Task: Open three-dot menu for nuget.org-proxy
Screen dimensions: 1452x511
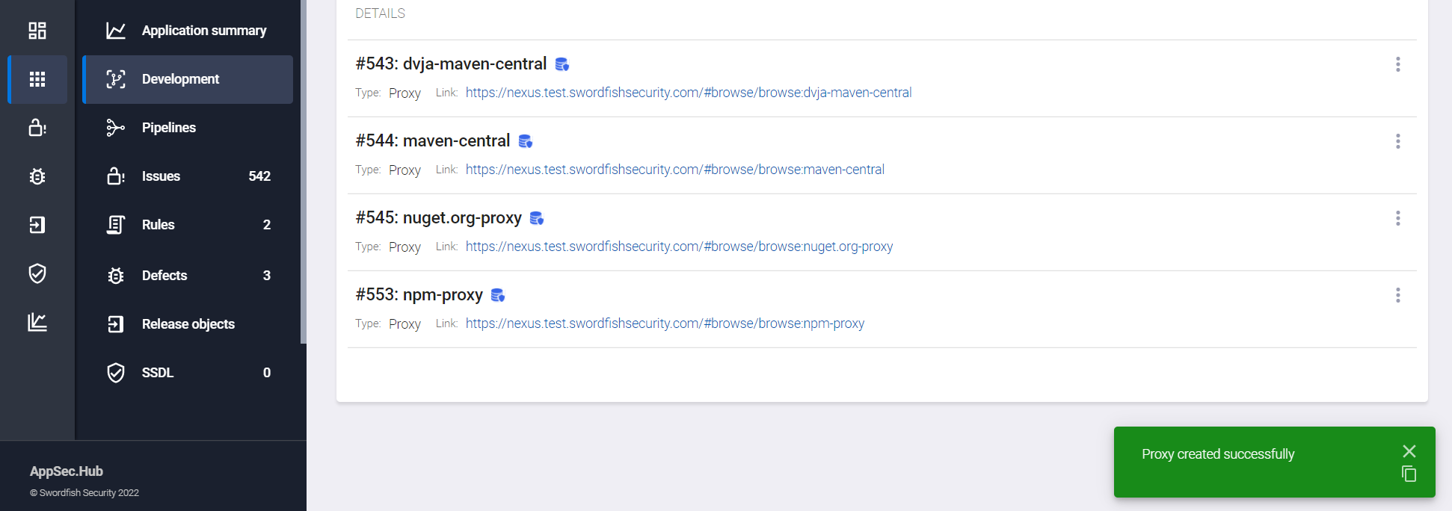Action: click(1397, 218)
